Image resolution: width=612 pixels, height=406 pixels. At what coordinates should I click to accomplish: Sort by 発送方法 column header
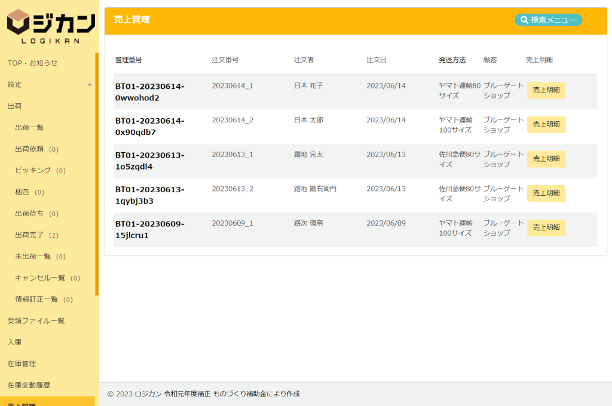click(x=452, y=60)
